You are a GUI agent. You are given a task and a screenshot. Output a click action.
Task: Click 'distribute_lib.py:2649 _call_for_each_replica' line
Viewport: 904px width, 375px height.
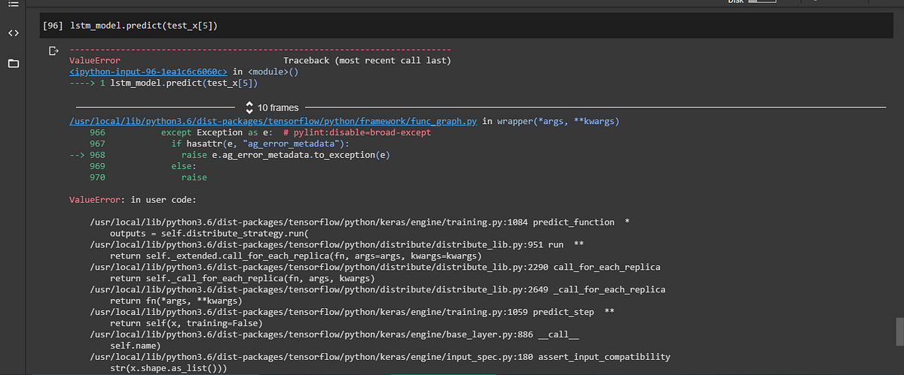click(377, 289)
